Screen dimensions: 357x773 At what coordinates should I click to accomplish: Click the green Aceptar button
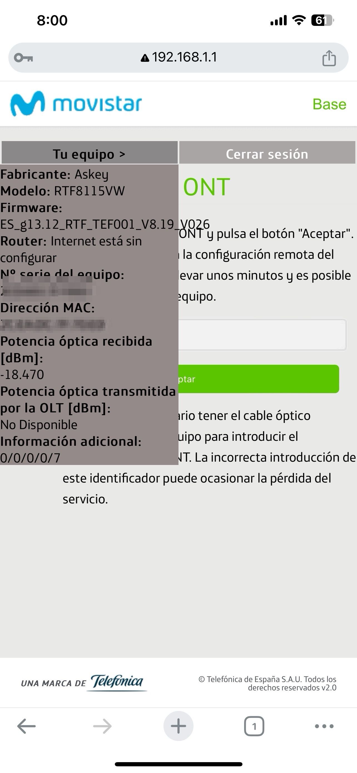259,379
